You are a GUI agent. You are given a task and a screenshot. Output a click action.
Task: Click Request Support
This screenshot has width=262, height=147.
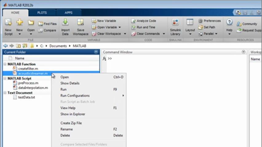(x=249, y=30)
